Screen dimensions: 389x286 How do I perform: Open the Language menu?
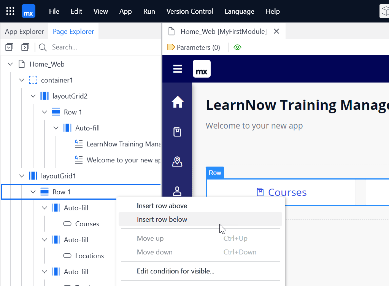(240, 11)
